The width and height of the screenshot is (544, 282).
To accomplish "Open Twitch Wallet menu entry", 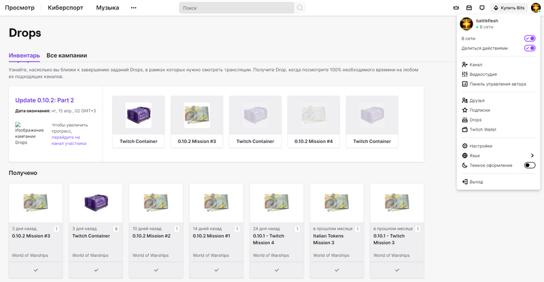I will coord(483,129).
